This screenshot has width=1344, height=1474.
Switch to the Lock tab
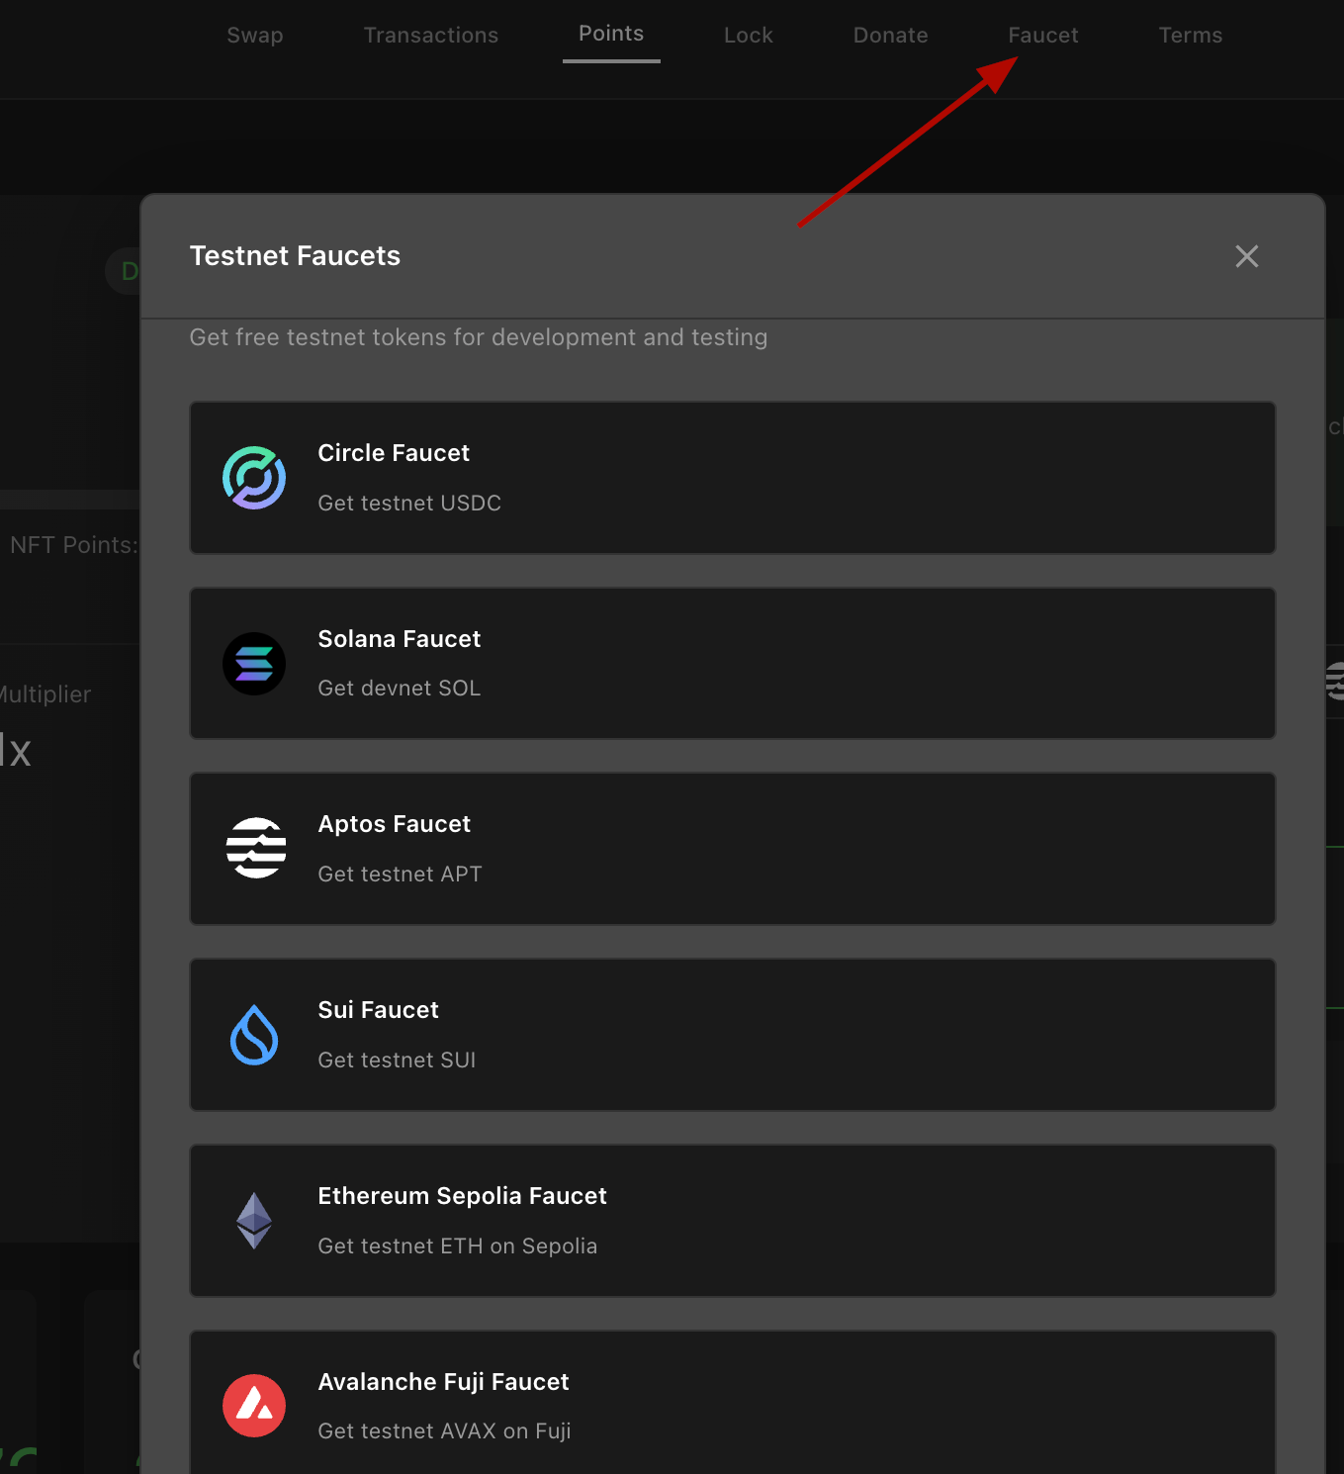[749, 36]
